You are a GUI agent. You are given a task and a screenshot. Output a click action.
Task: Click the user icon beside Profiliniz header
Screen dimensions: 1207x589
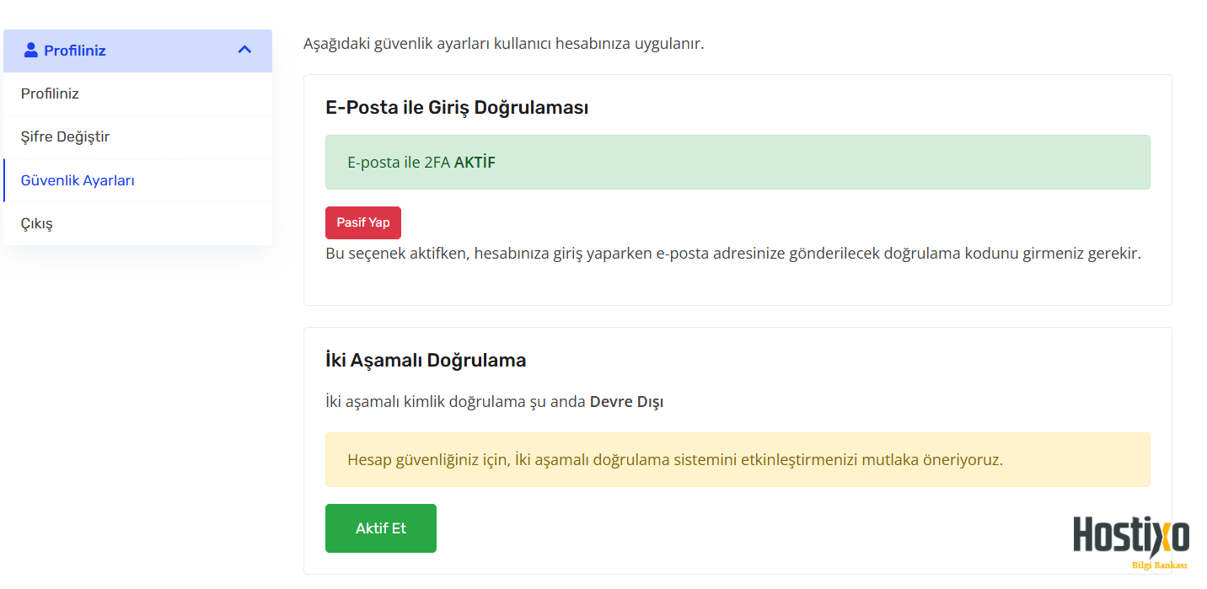pyautogui.click(x=31, y=51)
